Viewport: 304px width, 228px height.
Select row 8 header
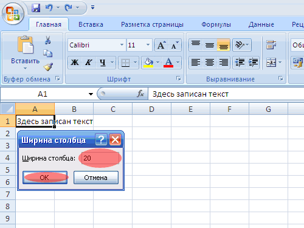pos(8,206)
